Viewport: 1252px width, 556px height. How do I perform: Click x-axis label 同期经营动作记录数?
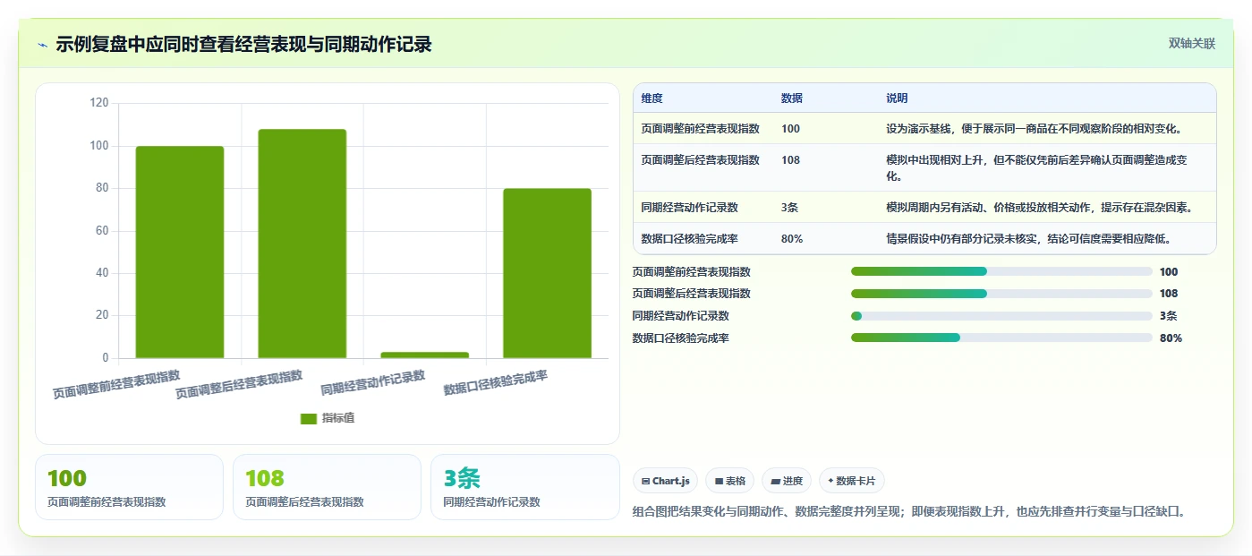tap(373, 384)
